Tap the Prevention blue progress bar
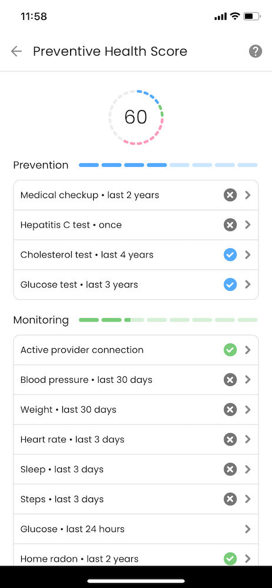 tap(168, 165)
